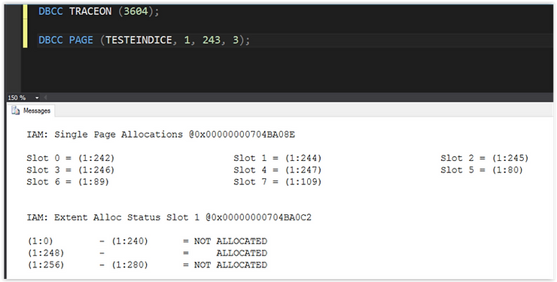Click the ALLOCATED status for extent (1:248)
The width and height of the screenshot is (557, 282).
[x=242, y=253]
